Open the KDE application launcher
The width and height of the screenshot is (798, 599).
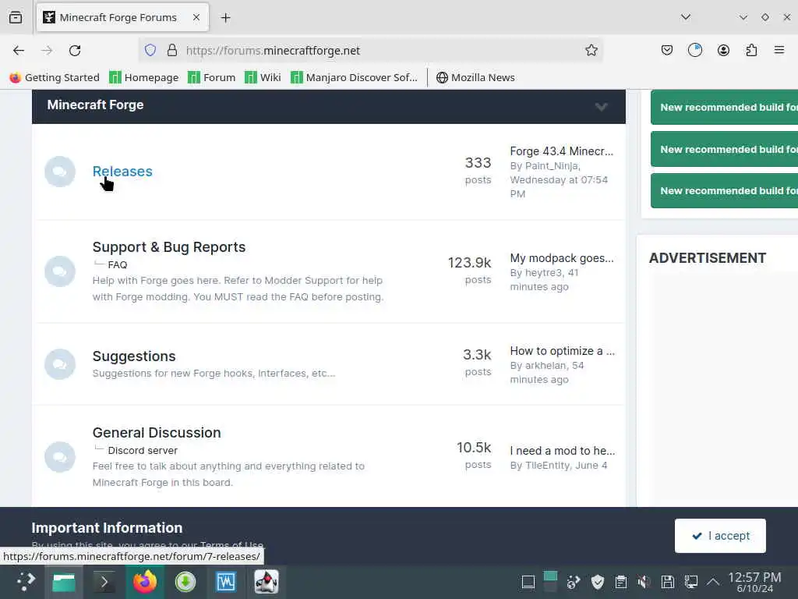[x=25, y=582]
